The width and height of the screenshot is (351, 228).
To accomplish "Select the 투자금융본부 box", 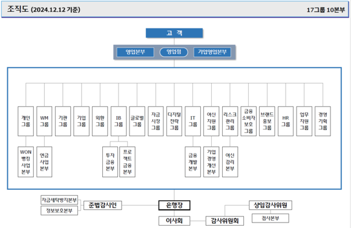I will click(110, 162).
